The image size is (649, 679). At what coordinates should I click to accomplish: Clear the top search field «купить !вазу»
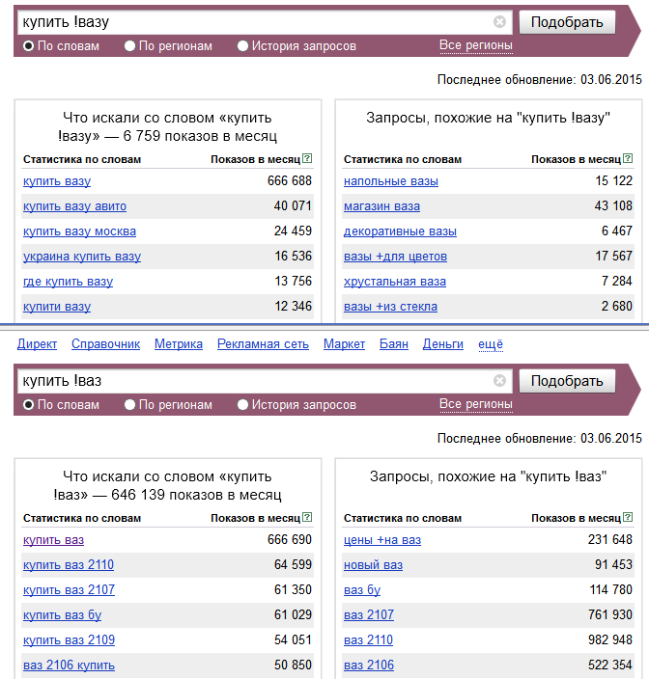tap(499, 21)
